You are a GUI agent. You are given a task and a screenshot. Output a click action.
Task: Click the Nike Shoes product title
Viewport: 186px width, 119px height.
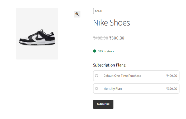(x=111, y=23)
